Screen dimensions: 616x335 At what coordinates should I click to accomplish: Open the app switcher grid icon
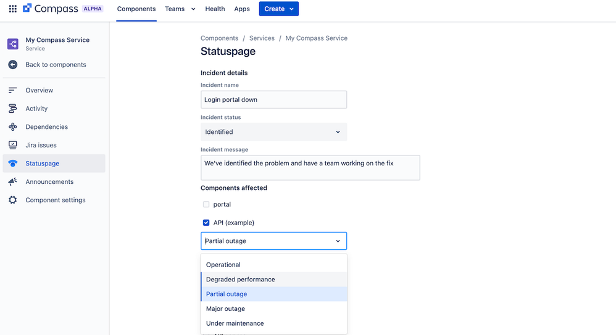12,9
